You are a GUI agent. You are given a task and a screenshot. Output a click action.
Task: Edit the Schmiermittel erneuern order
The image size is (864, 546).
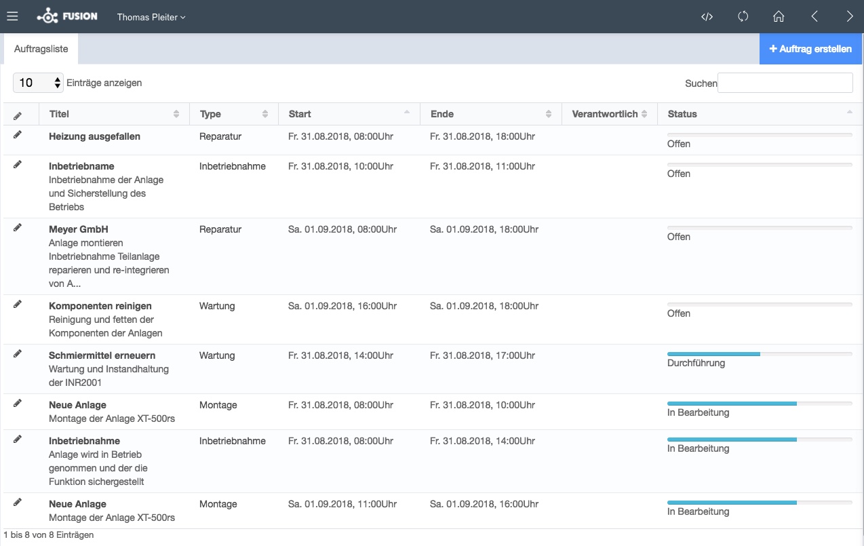(x=18, y=354)
